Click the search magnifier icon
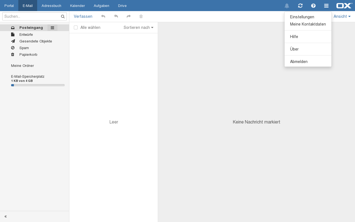The width and height of the screenshot is (355, 222). pos(63,17)
